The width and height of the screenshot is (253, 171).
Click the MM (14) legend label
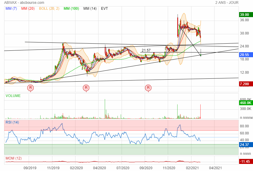90,9
